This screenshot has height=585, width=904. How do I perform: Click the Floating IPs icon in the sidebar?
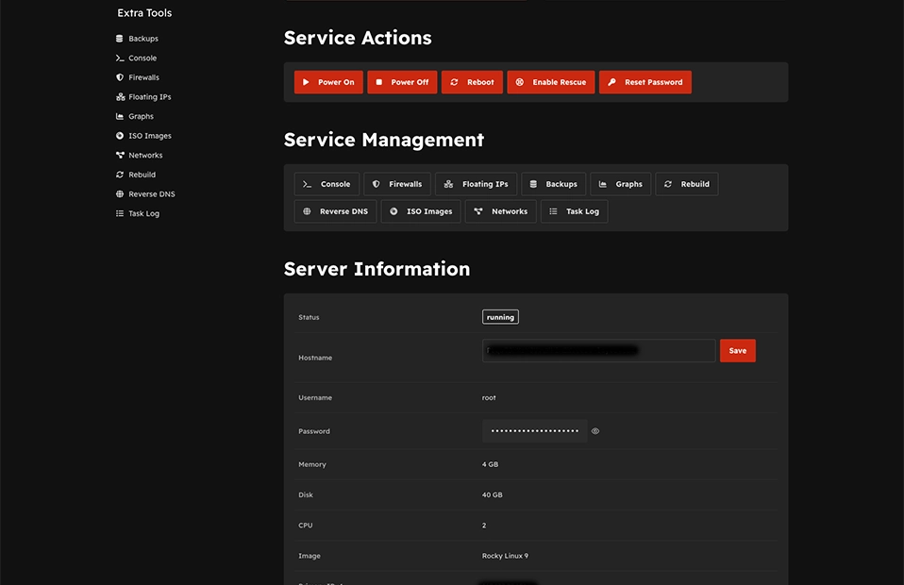(120, 97)
